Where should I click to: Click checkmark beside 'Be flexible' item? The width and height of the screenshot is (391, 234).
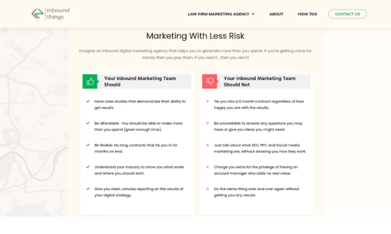coord(88,145)
